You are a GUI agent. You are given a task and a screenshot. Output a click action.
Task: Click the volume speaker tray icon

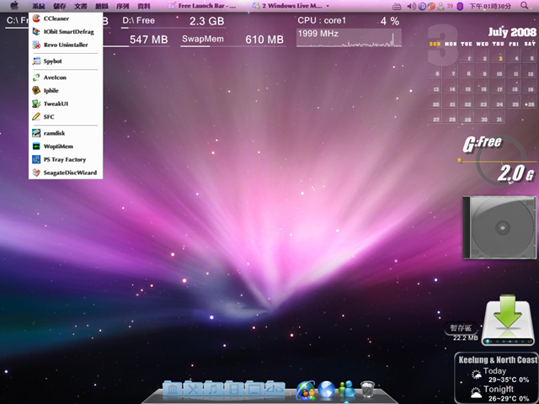(411, 6)
